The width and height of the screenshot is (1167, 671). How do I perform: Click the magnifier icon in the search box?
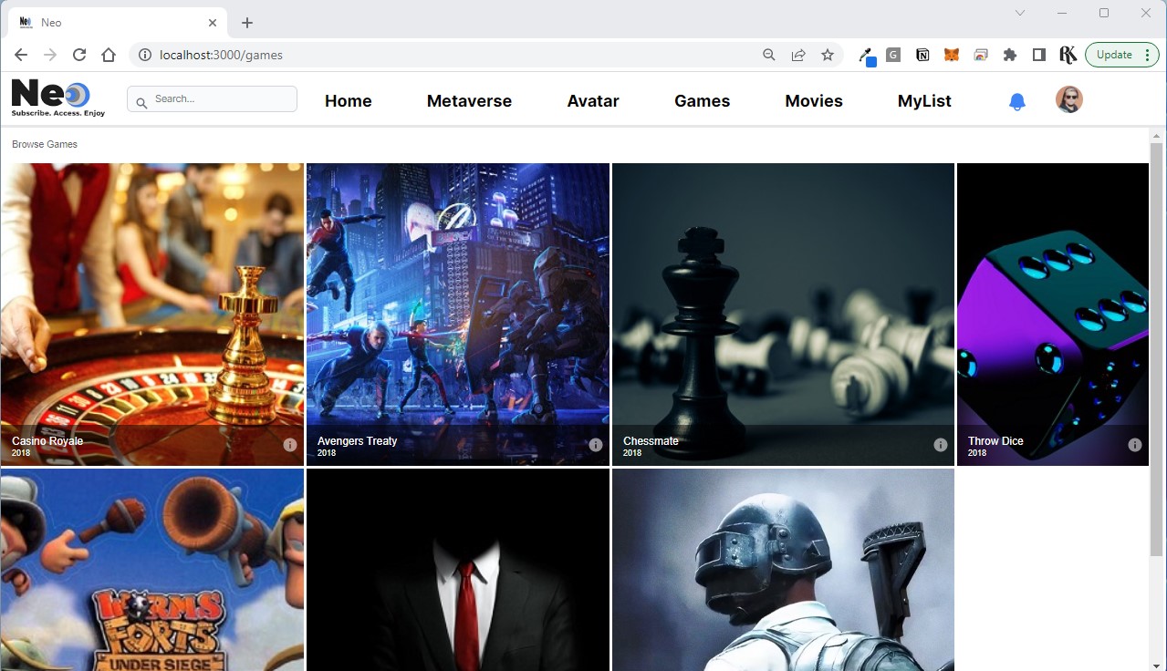tap(141, 103)
